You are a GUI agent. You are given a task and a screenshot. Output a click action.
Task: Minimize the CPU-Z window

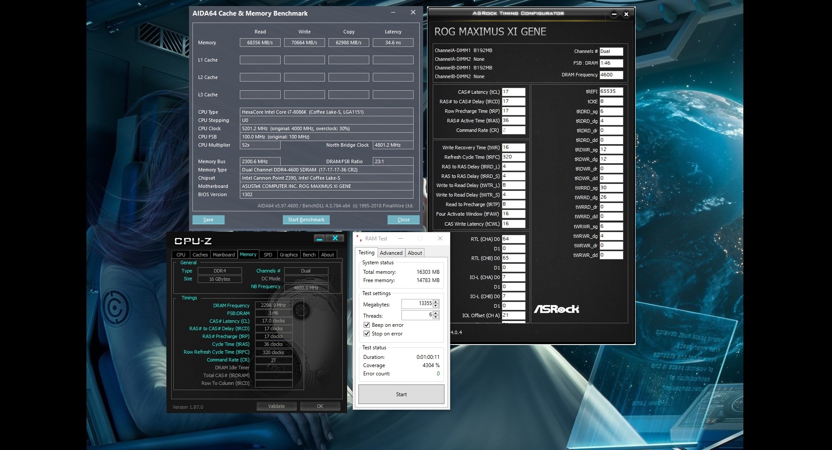click(x=320, y=238)
